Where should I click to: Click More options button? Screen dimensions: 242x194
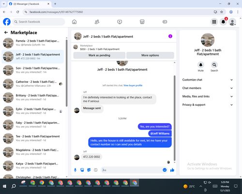pos(150,55)
